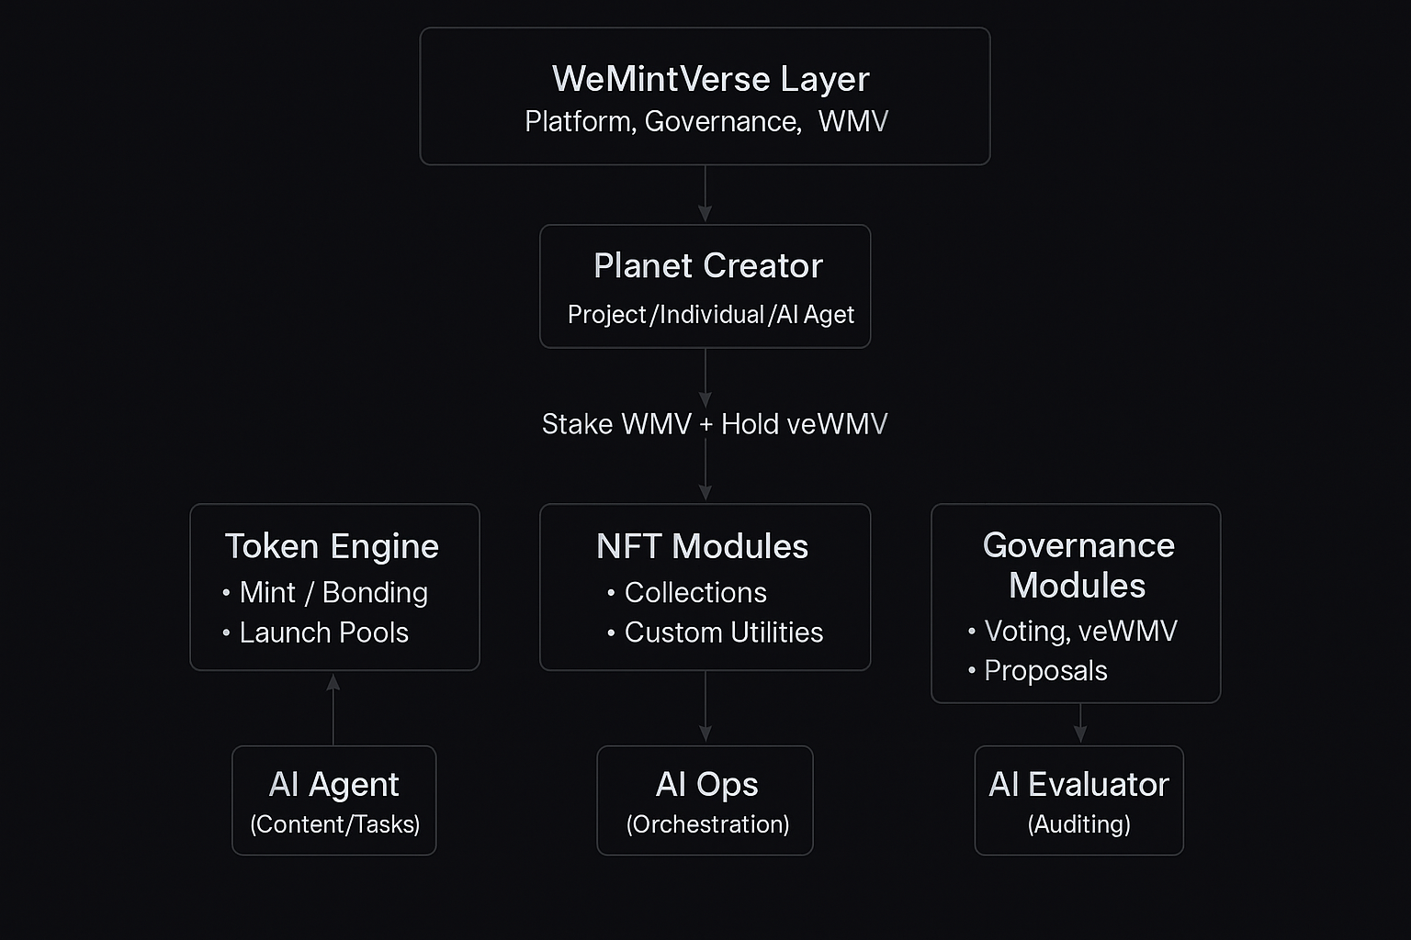Screen dimensions: 1411x940
Task: Select the "Project/Individual/AI Aget" text
Action: tap(710, 315)
